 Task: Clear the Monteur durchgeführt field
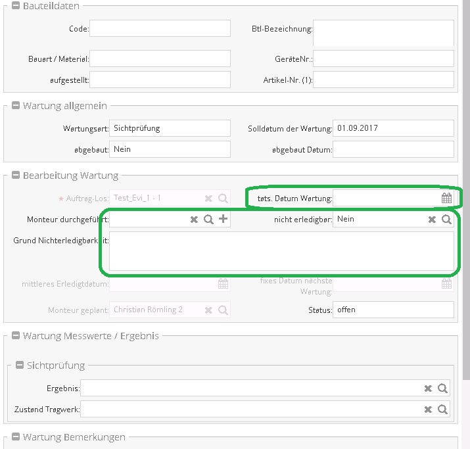tap(194, 220)
